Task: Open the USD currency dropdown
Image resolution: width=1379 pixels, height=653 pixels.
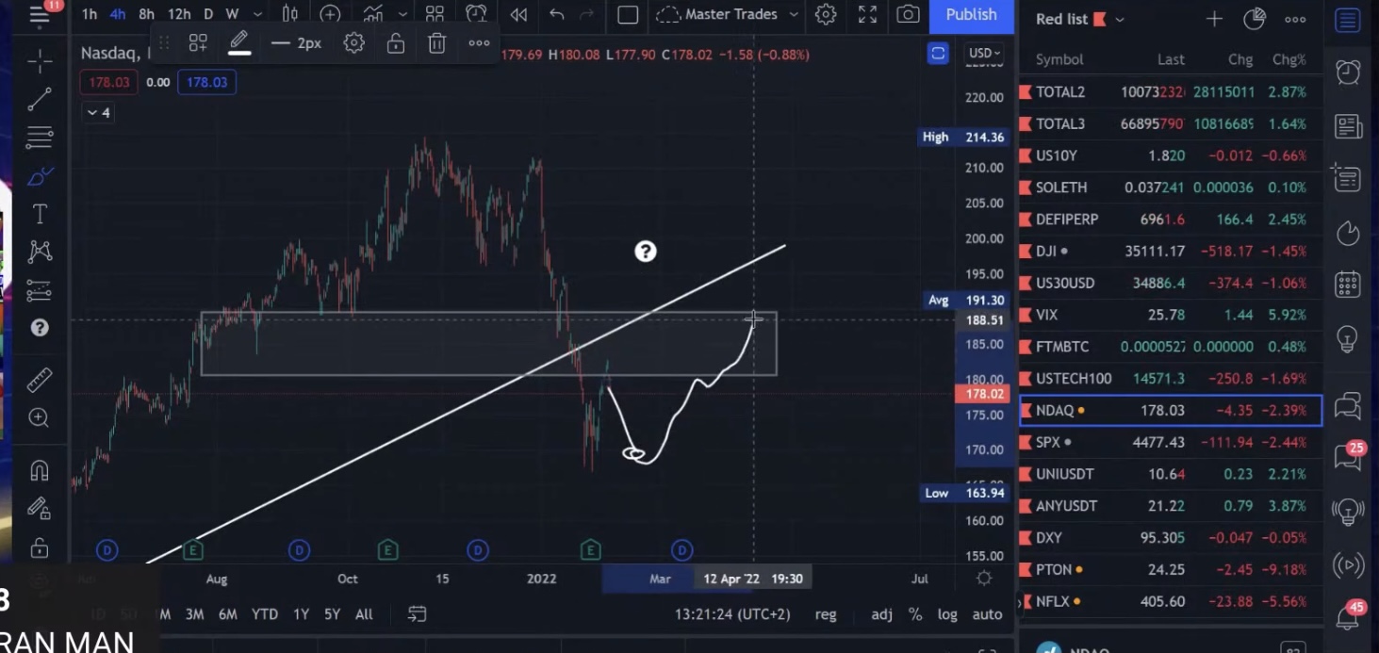Action: click(985, 54)
